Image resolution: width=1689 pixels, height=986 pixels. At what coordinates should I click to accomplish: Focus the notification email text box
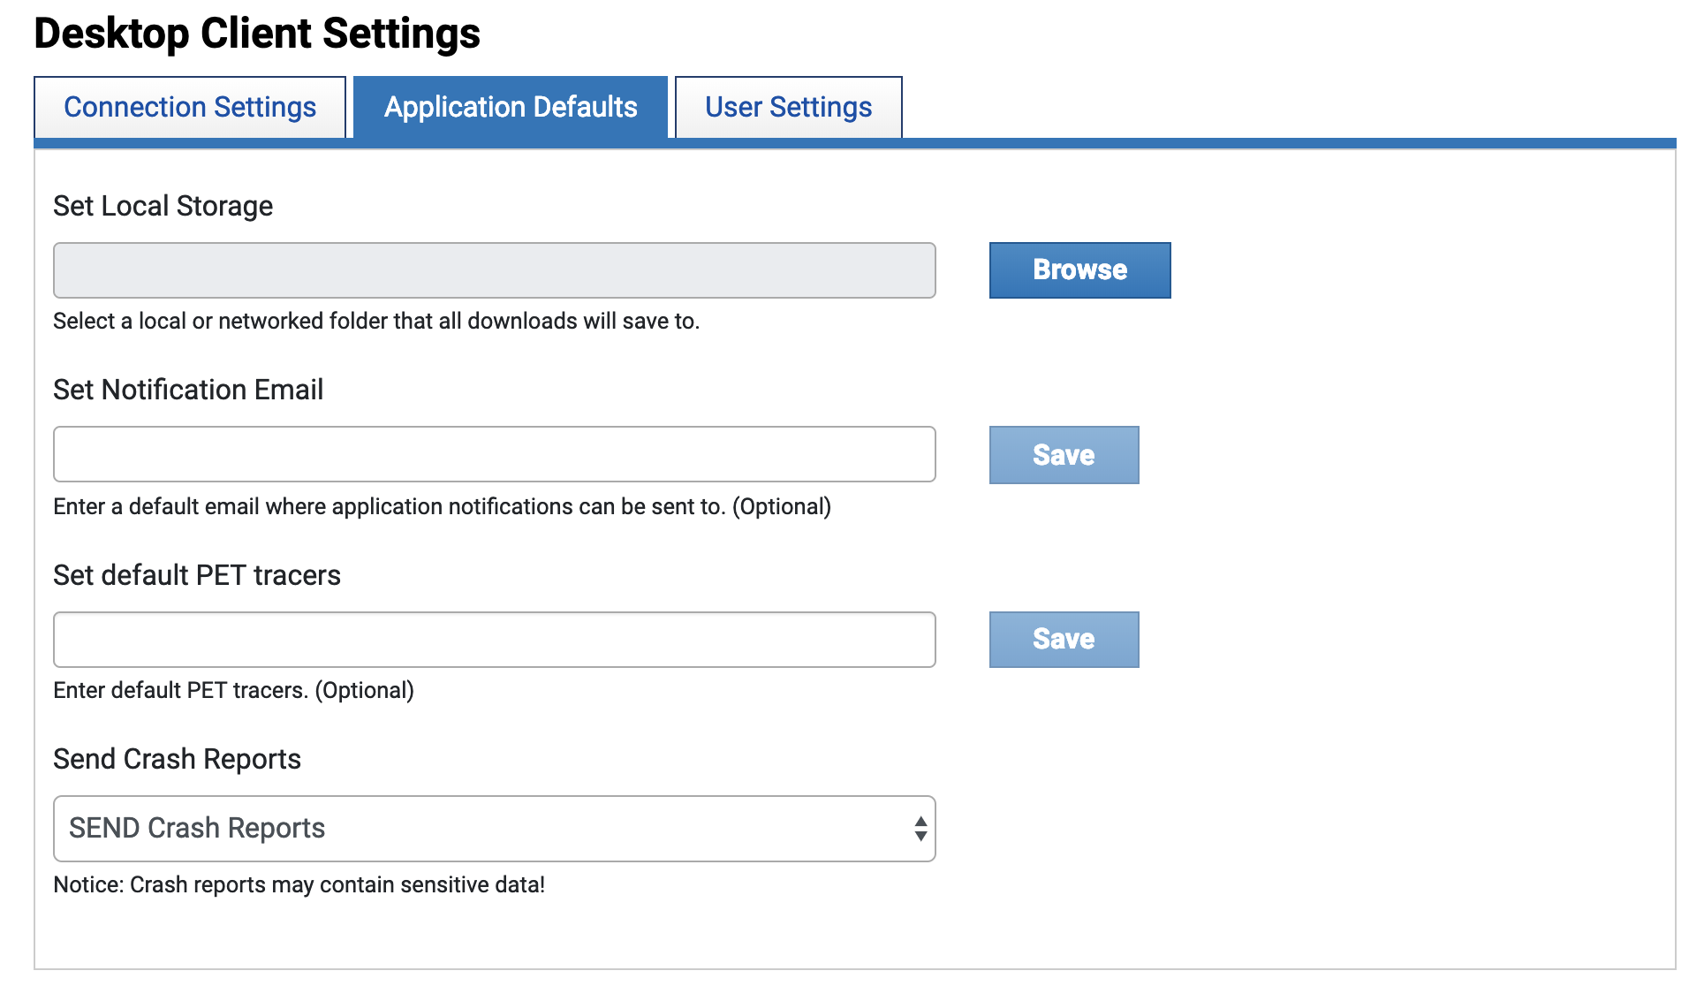pyautogui.click(x=494, y=454)
